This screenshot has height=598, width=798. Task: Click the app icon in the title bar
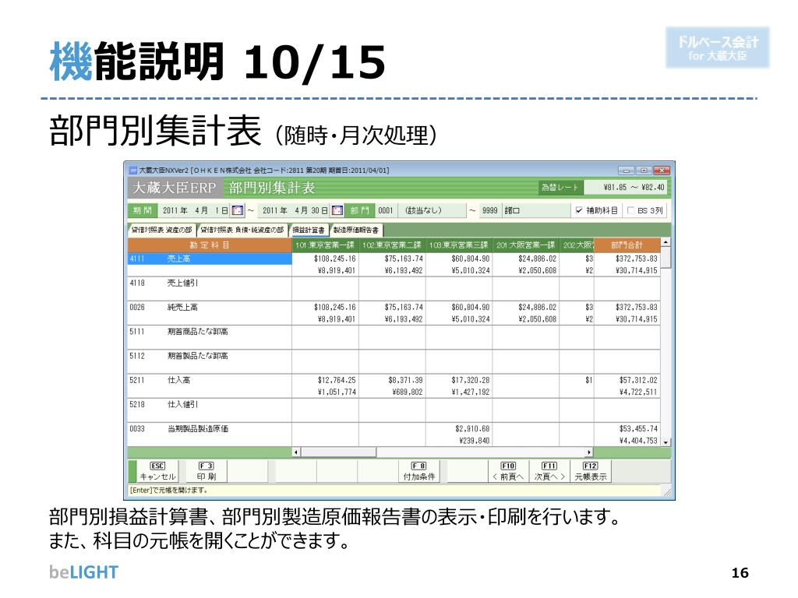click(x=133, y=171)
